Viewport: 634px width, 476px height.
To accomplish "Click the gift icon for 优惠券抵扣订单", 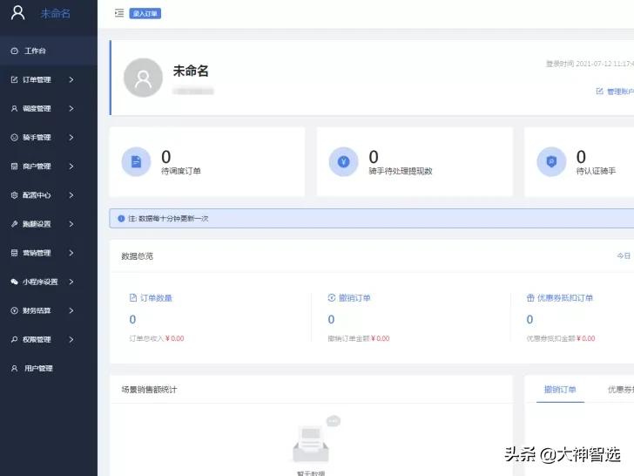I will pos(530,298).
